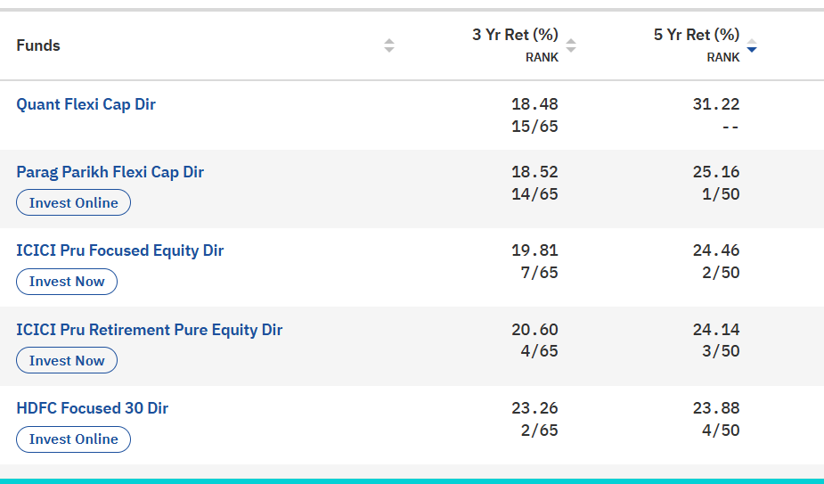Click sort arrows next to 5 Yr Ret
This screenshot has width=824, height=484.
pyautogui.click(x=752, y=45)
